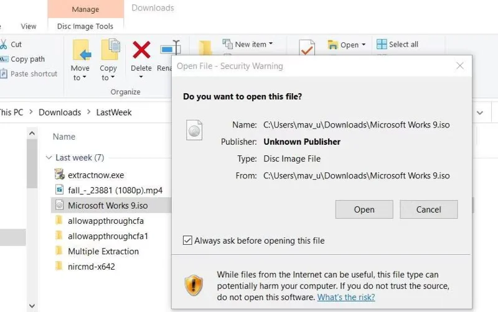
Task: Select the Microsoft Works 9.iso file name
Action: coord(108,206)
